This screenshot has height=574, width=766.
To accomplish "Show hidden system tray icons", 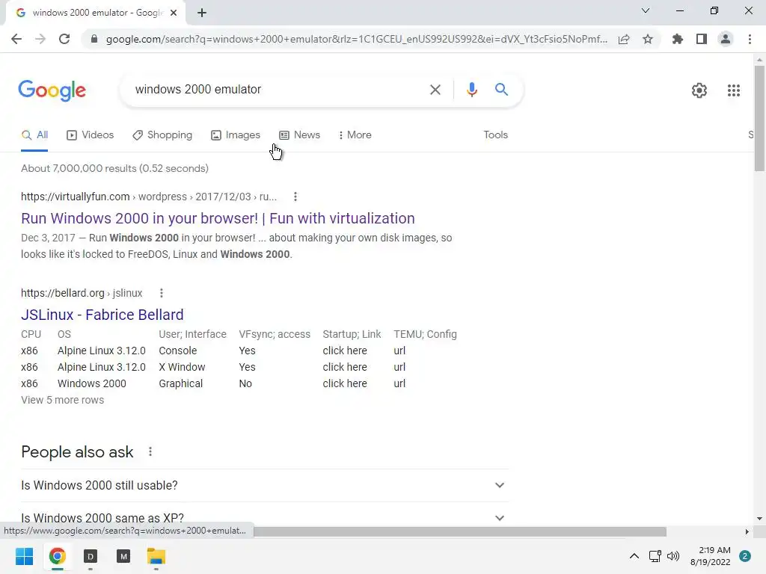I will tap(634, 556).
